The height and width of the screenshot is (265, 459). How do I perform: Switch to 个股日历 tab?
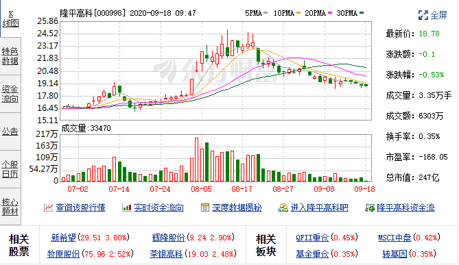(x=10, y=169)
